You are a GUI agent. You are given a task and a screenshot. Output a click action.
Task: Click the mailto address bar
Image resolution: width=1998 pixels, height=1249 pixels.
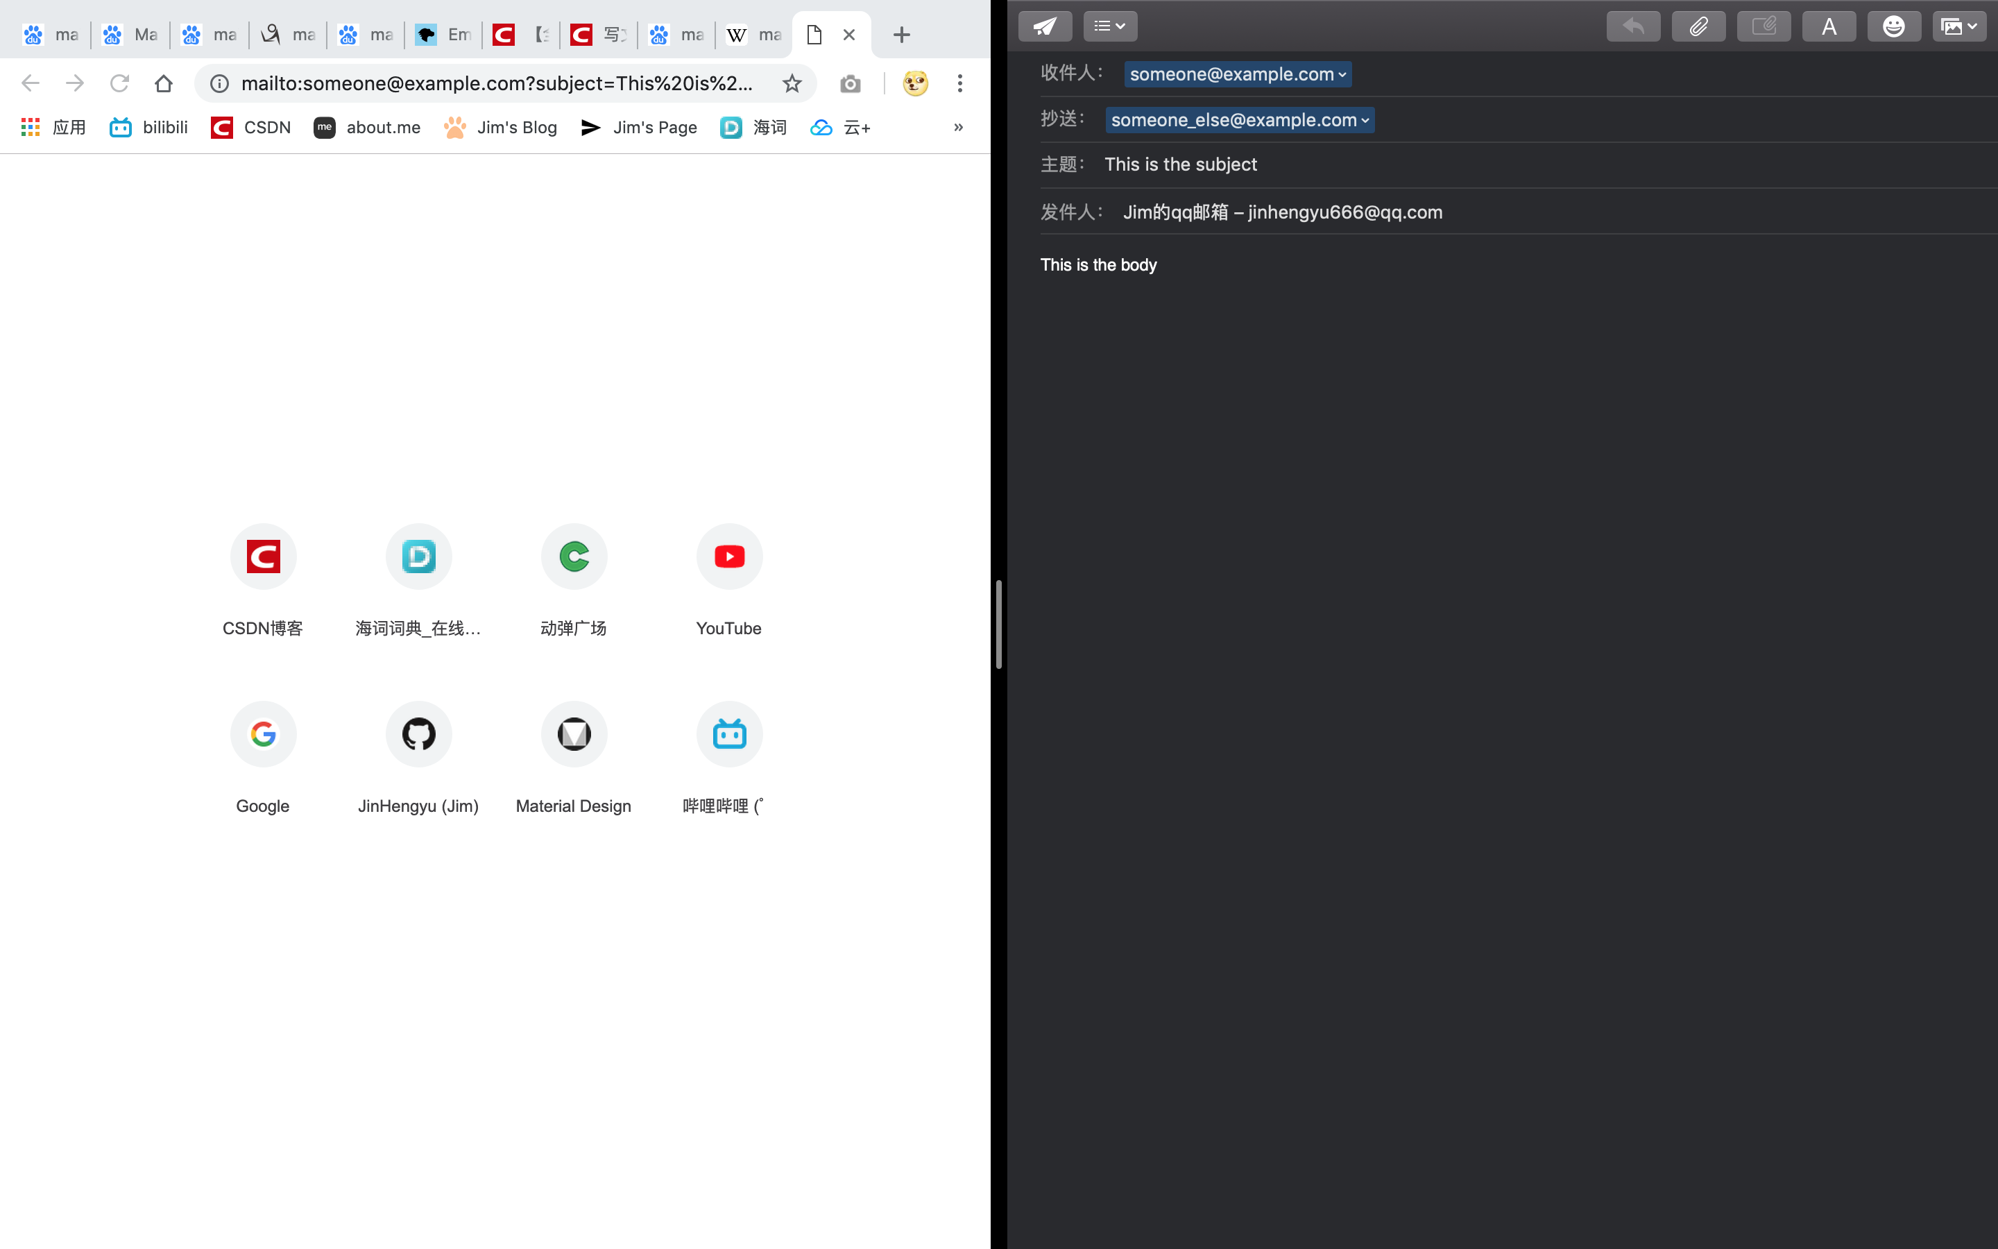point(495,83)
